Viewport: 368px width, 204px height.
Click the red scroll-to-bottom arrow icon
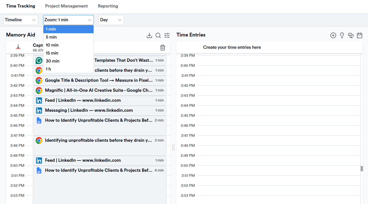[18, 47]
